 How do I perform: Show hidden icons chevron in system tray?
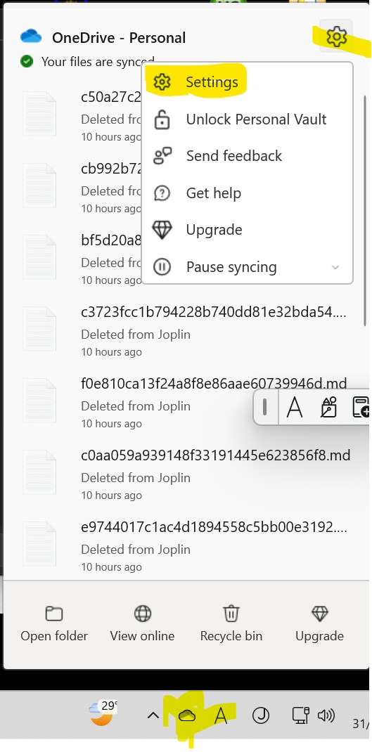click(153, 716)
